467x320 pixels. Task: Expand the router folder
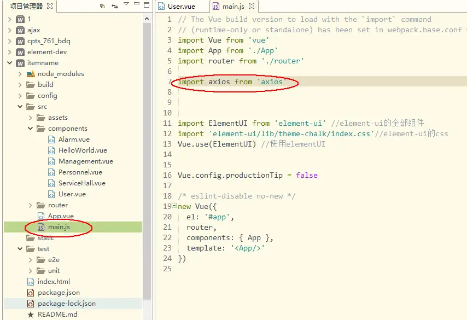(x=31, y=205)
